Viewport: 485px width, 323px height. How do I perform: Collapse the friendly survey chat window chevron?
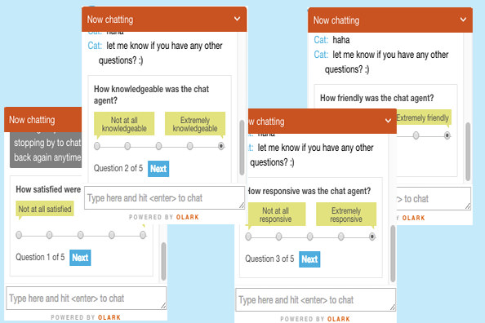click(x=463, y=20)
